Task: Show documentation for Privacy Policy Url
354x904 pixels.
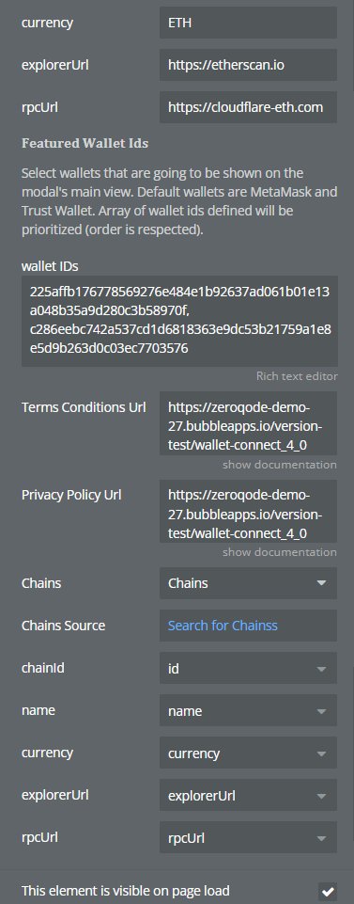Action: point(280,552)
